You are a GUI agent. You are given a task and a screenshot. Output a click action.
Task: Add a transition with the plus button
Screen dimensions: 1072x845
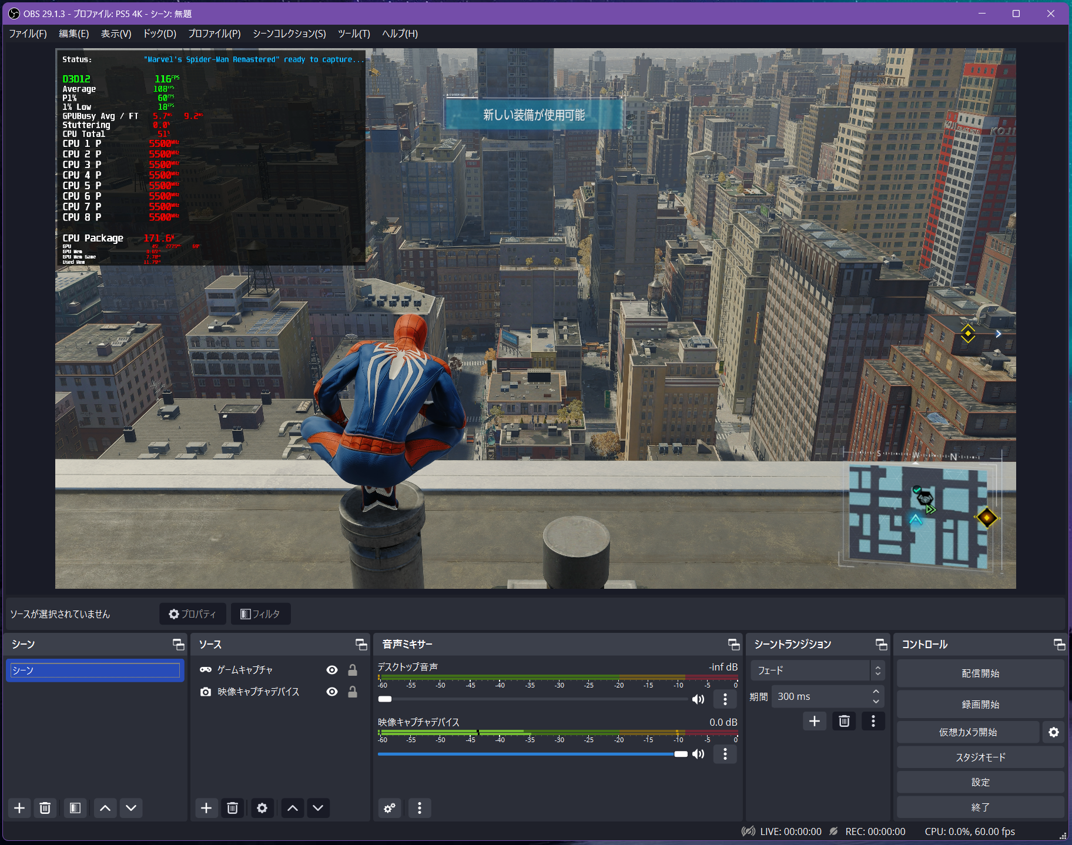(x=815, y=721)
